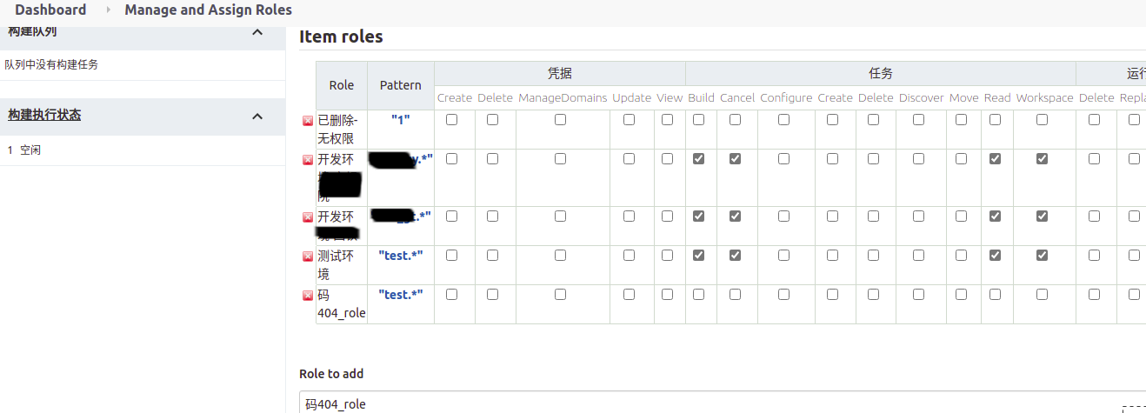Enable Build permission for 码404_role
The width and height of the screenshot is (1146, 413).
tap(698, 295)
